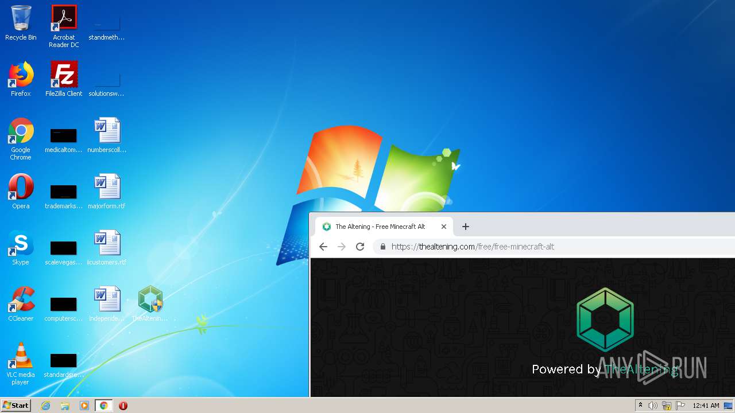Close The Altening tab
This screenshot has height=413, width=735.
pyautogui.click(x=444, y=227)
